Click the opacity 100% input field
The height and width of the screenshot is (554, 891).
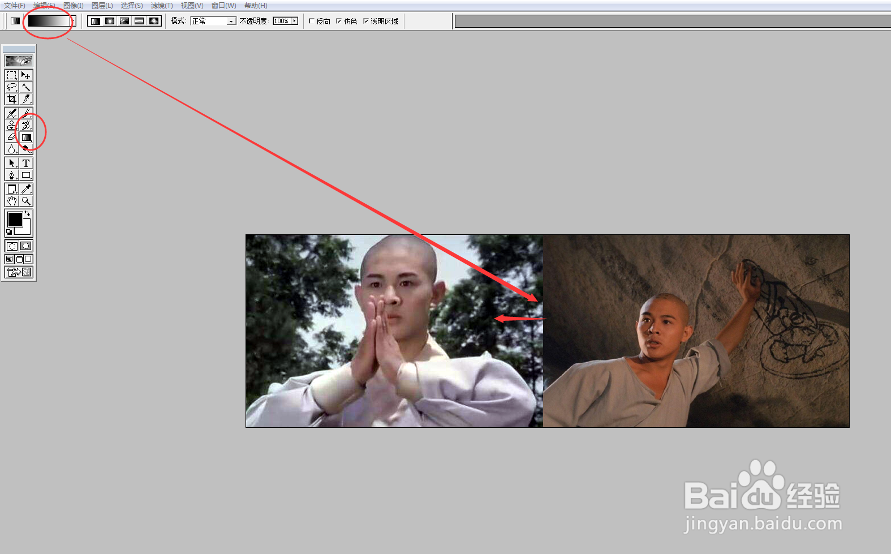point(281,21)
